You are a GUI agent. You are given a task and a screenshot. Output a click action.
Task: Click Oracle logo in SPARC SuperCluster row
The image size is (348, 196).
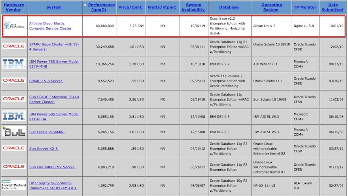click(x=14, y=46)
